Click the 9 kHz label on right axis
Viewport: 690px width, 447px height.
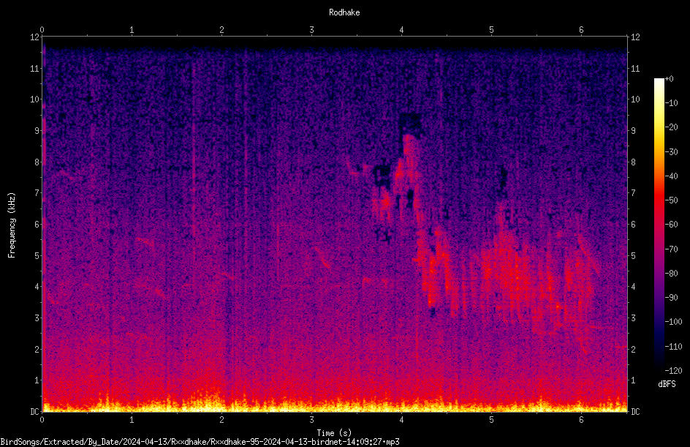pos(633,131)
